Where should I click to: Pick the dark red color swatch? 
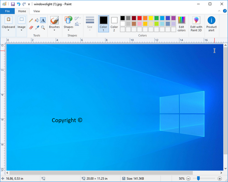pyautogui.click(x=134, y=18)
